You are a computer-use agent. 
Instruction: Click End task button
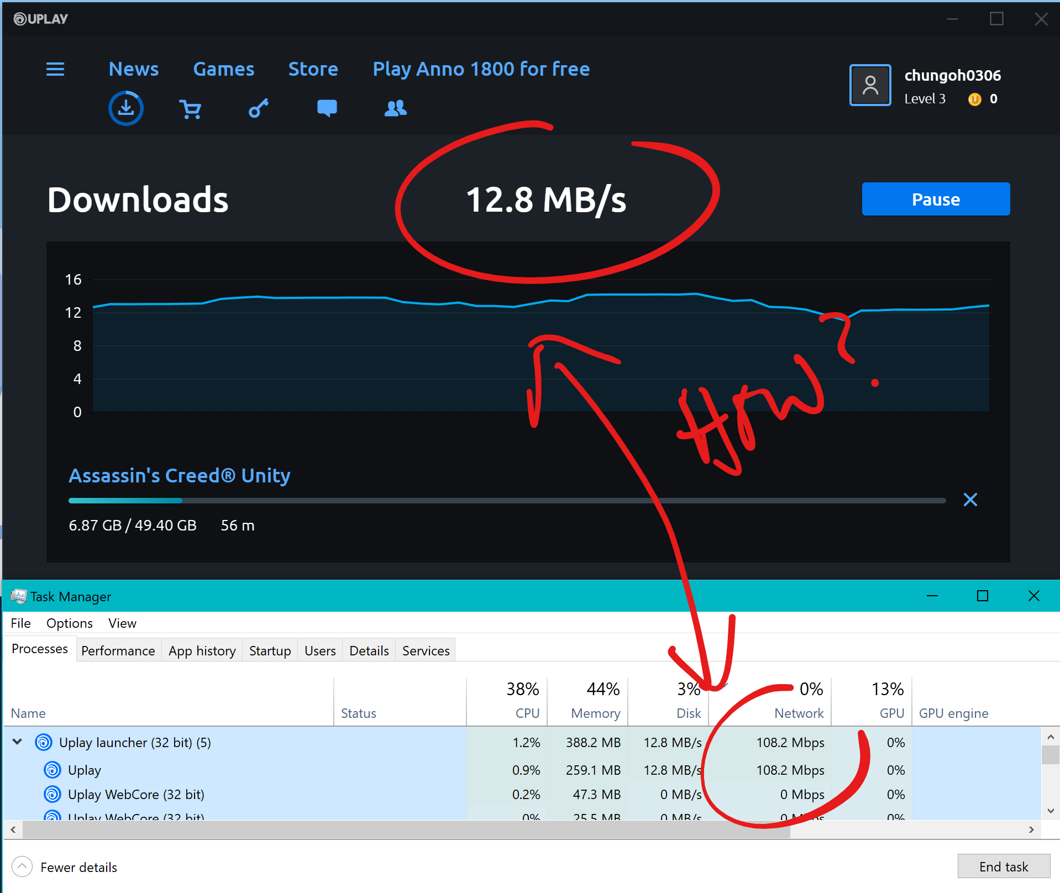[x=1004, y=866]
